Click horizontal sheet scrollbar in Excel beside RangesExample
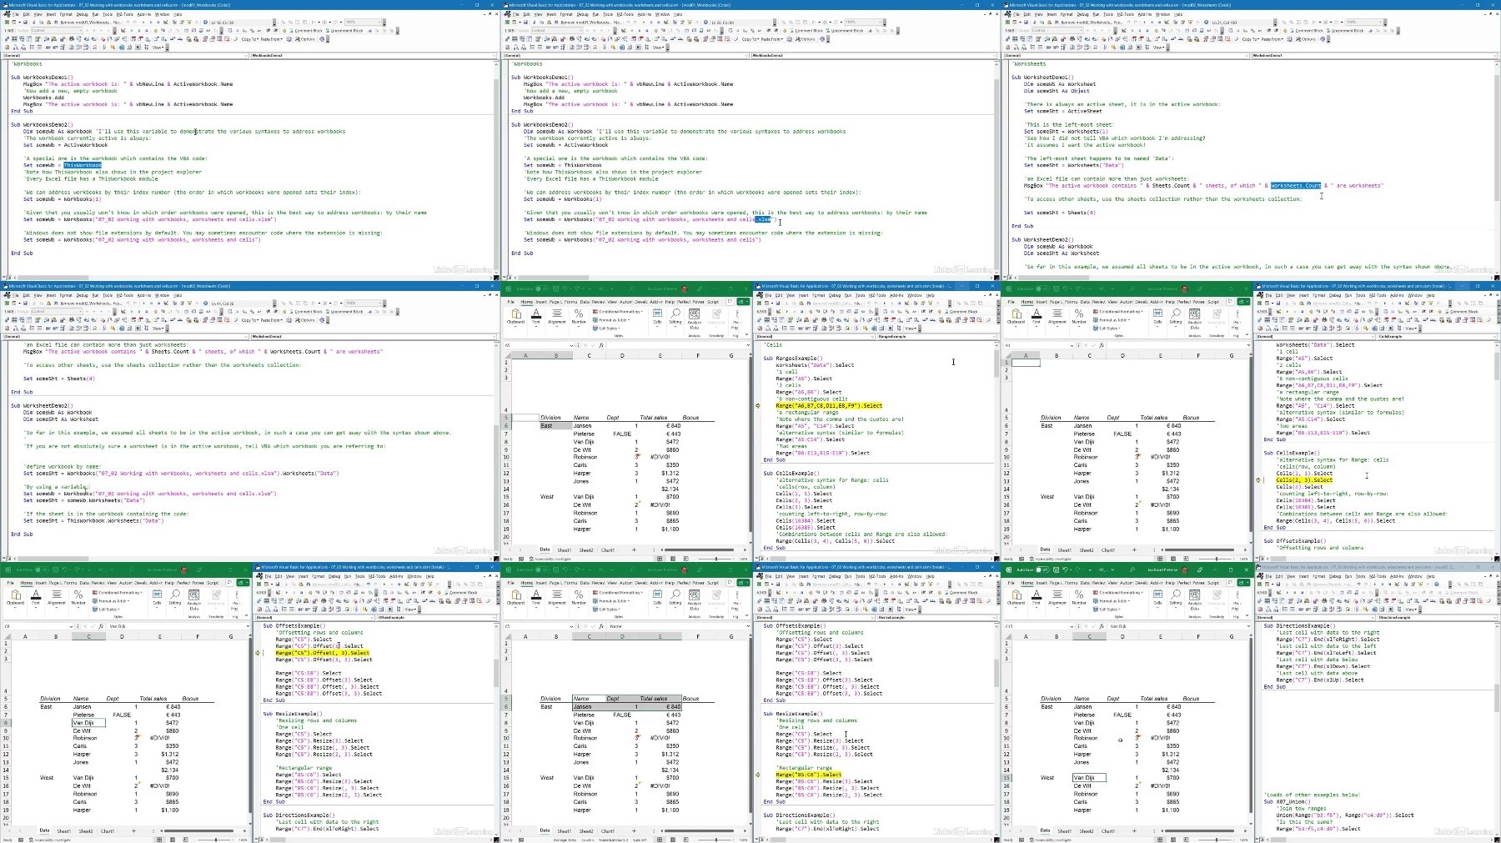1501x843 pixels. pyautogui.click(x=699, y=549)
